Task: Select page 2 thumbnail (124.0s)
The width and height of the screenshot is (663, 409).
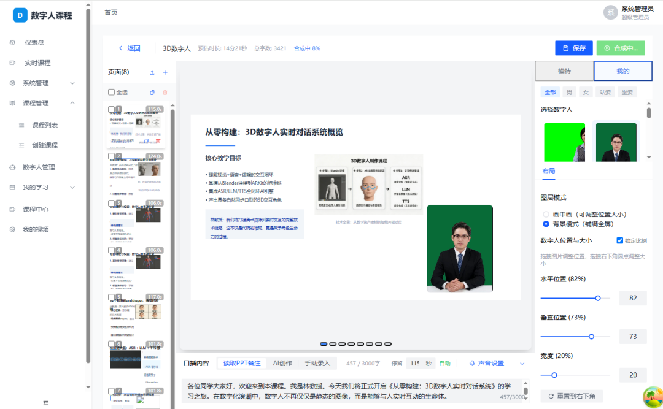Action: coord(136,174)
